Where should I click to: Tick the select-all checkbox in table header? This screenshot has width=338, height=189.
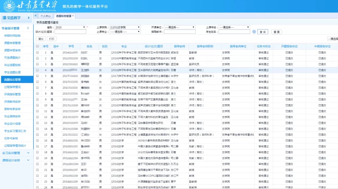point(38,46)
